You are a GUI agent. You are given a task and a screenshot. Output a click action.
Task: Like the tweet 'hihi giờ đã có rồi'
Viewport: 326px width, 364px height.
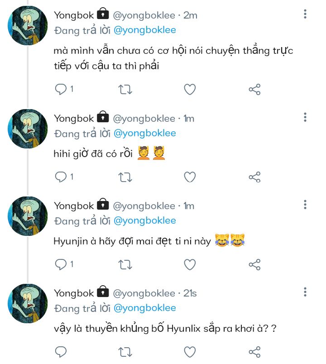(x=190, y=177)
